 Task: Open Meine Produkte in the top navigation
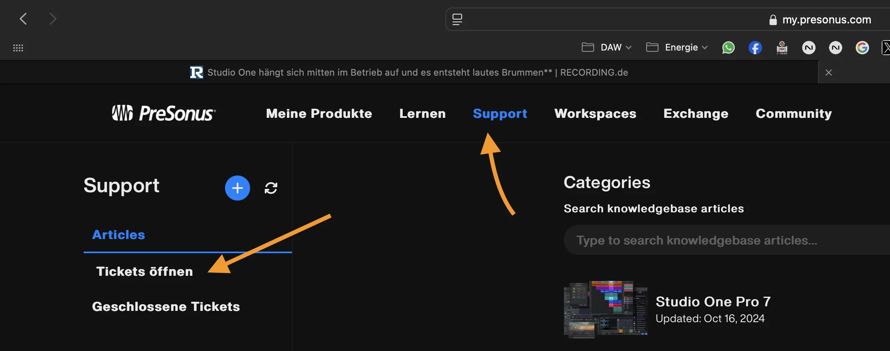319,114
